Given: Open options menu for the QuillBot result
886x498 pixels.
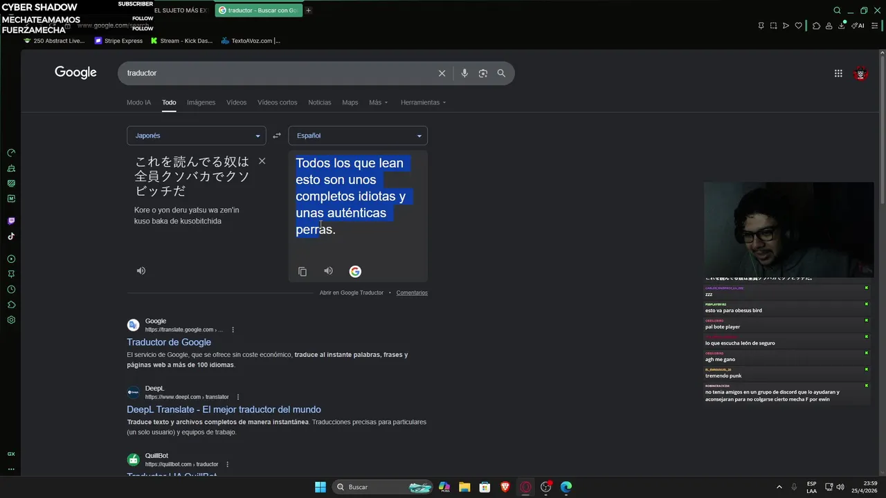Looking at the screenshot, I should point(227,464).
